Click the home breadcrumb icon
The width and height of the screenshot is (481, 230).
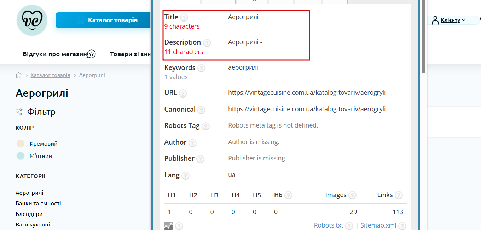click(19, 75)
